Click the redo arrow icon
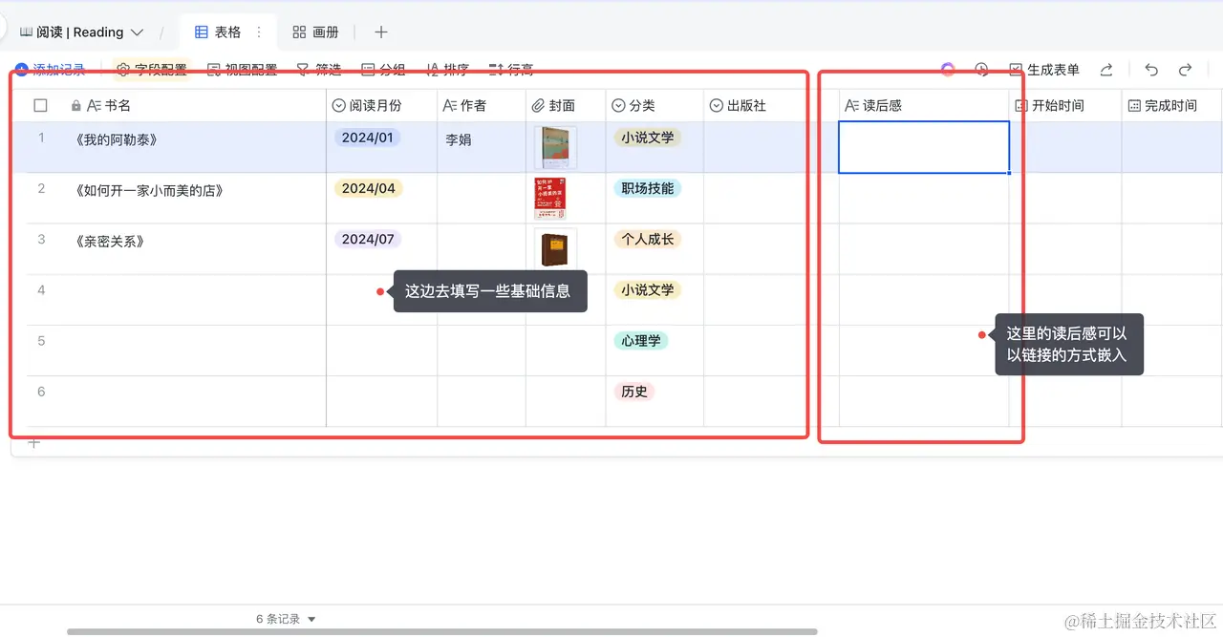Image resolution: width=1223 pixels, height=637 pixels. pyautogui.click(x=1186, y=69)
